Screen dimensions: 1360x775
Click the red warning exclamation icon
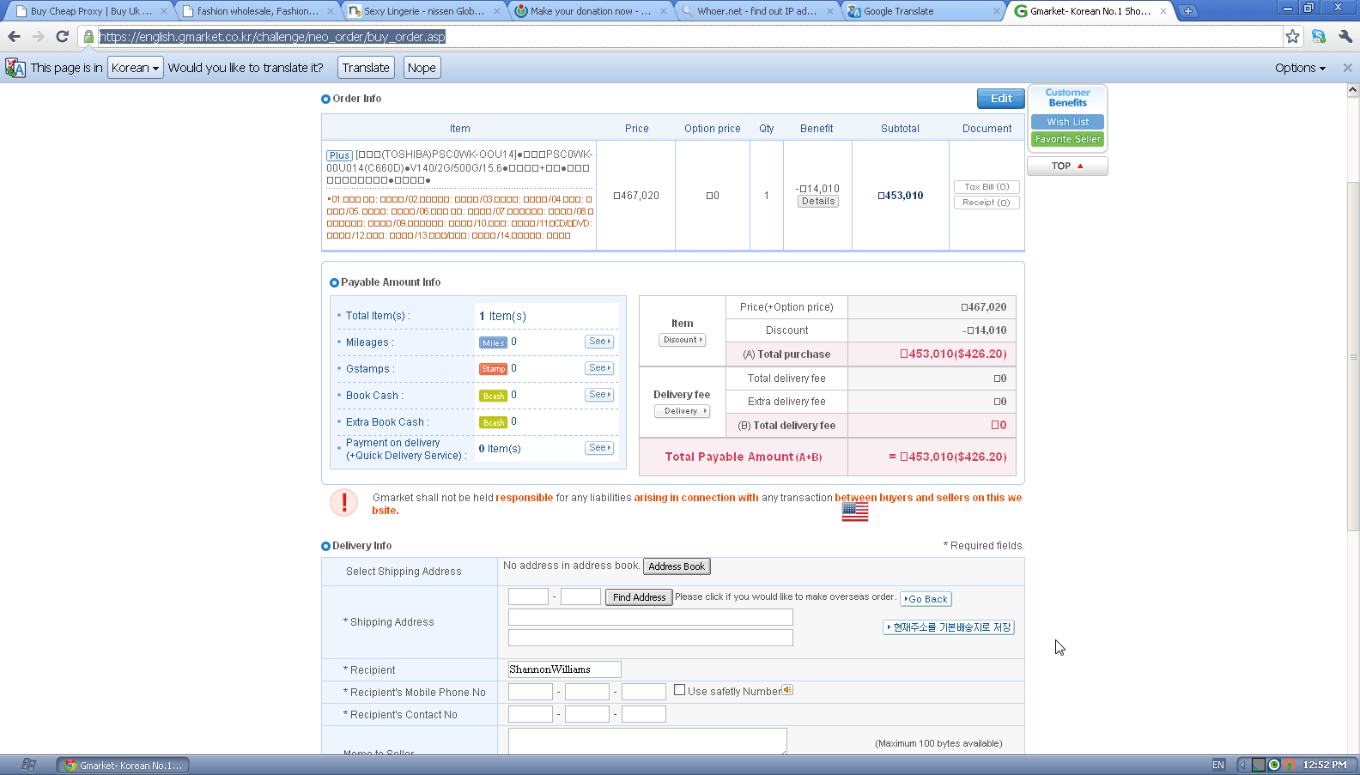(344, 502)
